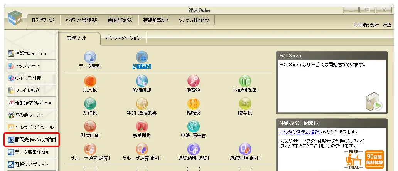Launch the 贈与税 software icon

pyautogui.click(x=245, y=104)
